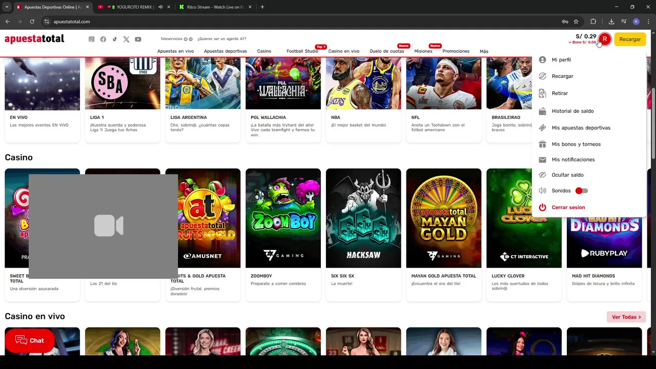Screen dimensions: 656x369
Task: Click the Mis bonos y torneos gift icon
Action: point(542,144)
